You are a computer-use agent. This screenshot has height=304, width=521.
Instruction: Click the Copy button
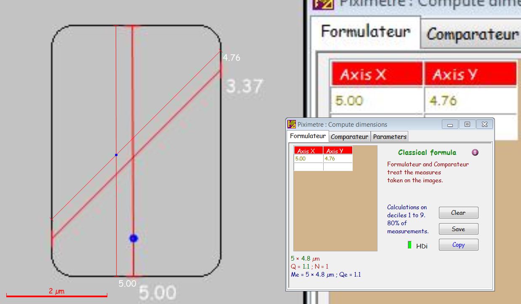coord(458,245)
